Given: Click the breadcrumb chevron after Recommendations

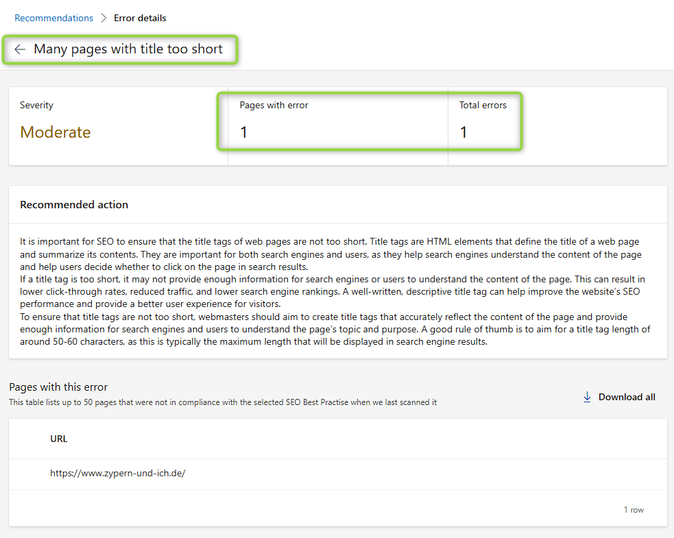Looking at the screenshot, I should point(102,17).
